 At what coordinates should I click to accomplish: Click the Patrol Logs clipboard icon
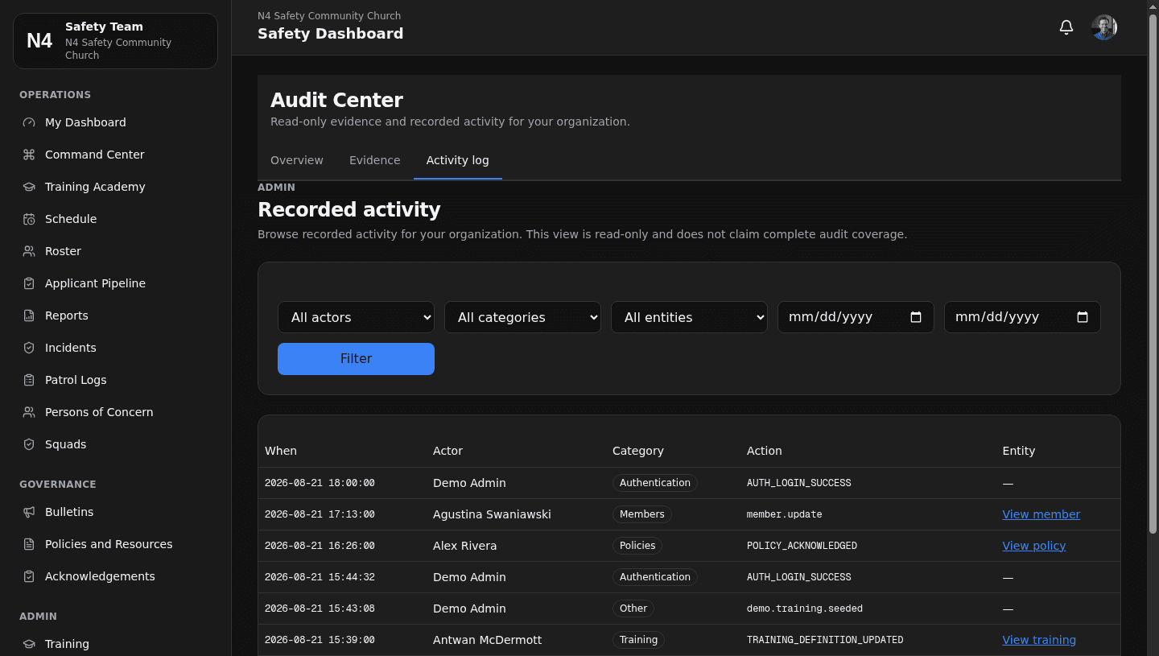click(29, 380)
